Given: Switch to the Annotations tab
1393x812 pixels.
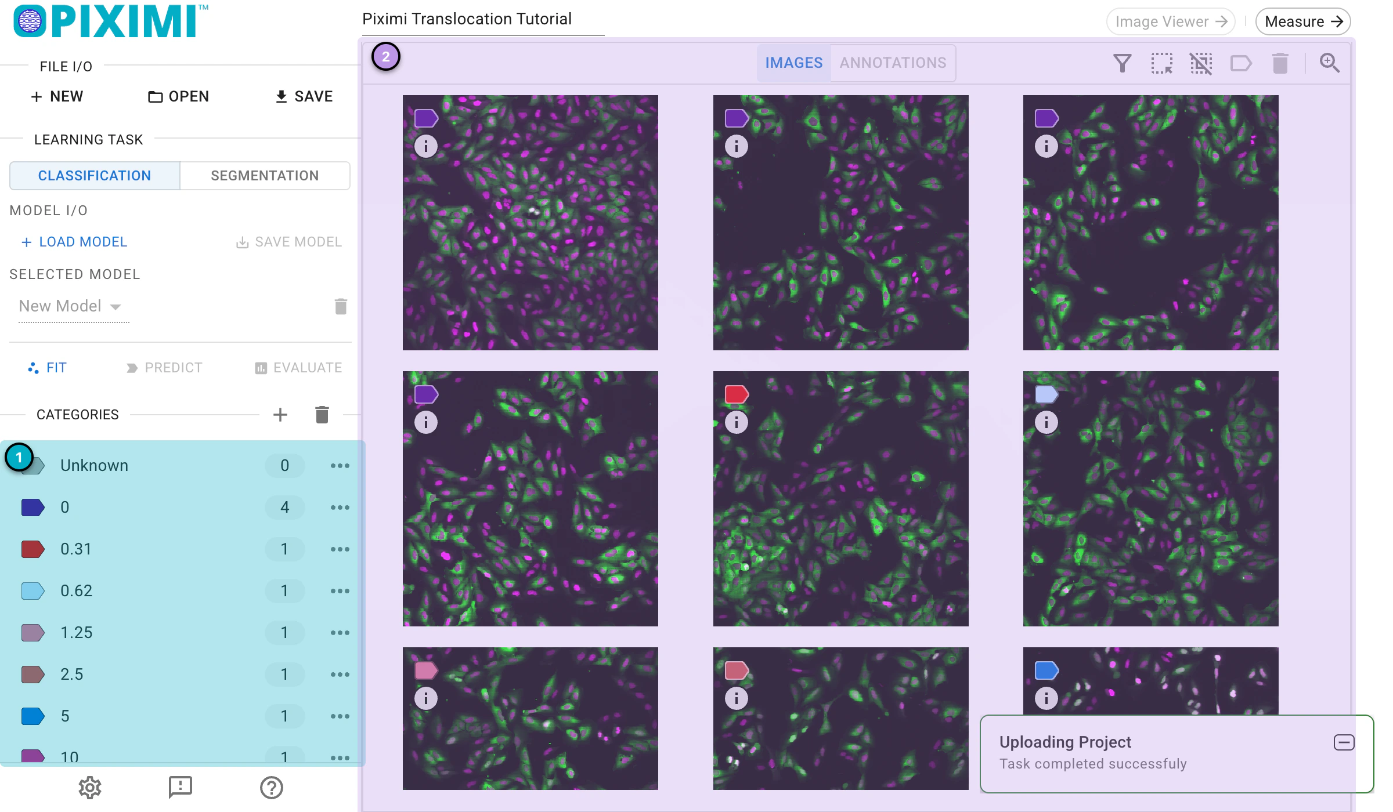Looking at the screenshot, I should [x=893, y=63].
